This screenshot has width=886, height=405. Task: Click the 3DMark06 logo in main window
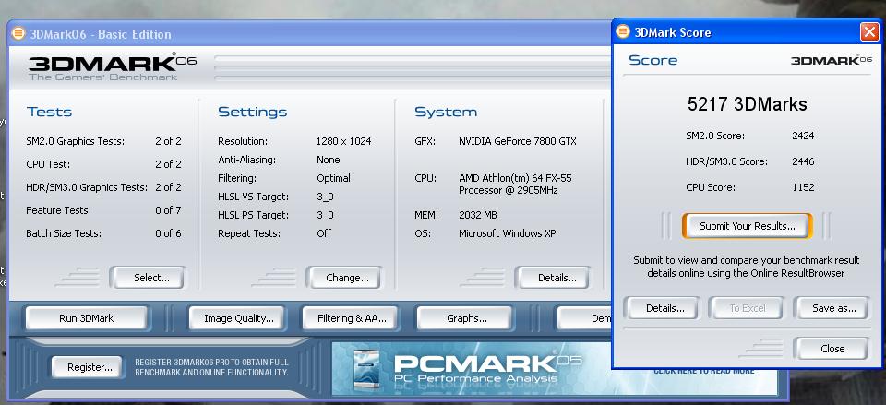[112, 66]
